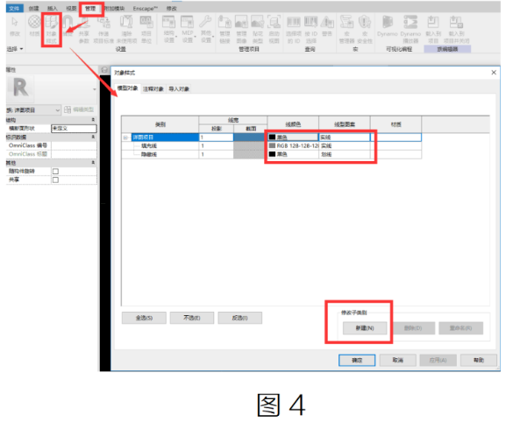The image size is (513, 429).
Task: Collapse the 详图项目 tree node
Action: pyautogui.click(x=125, y=137)
